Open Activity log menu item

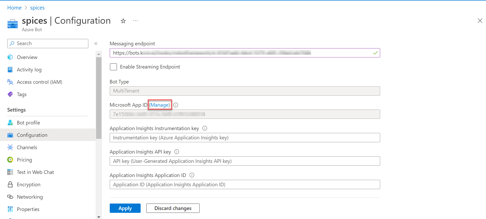(48, 70)
